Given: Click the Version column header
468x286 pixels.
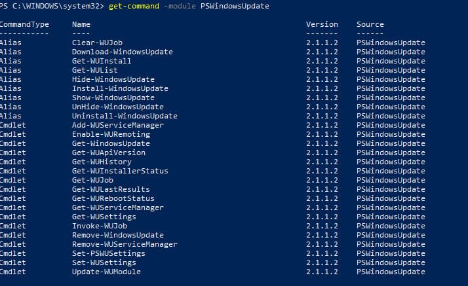Looking at the screenshot, I should (x=322, y=24).
